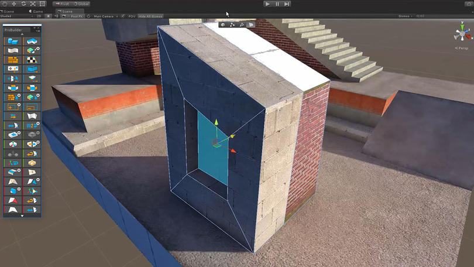
Task: Click the Generate UV2 icon
Action: point(32,125)
